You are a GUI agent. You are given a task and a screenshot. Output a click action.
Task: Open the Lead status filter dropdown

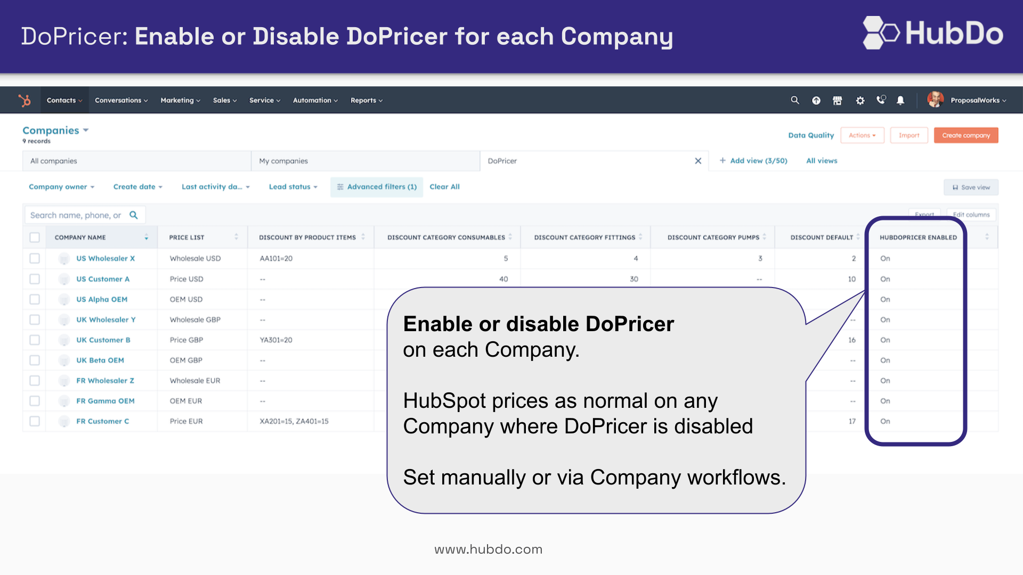tap(293, 187)
